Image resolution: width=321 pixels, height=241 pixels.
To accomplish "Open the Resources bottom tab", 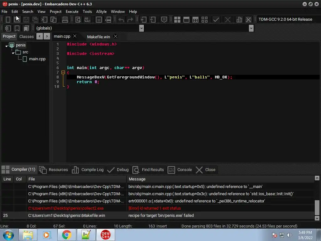I will [x=53, y=170].
